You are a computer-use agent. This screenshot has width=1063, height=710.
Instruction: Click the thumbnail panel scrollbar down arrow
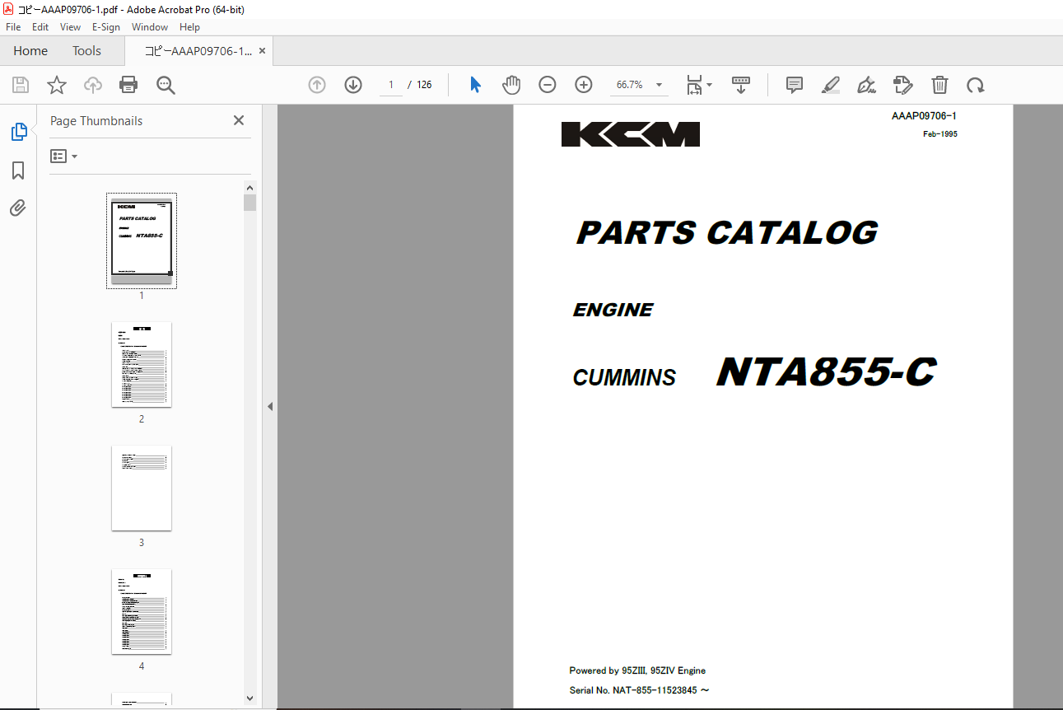[250, 698]
